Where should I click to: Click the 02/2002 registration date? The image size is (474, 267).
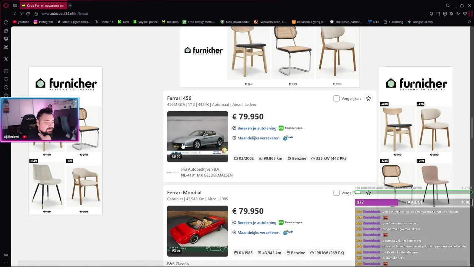tap(246, 158)
